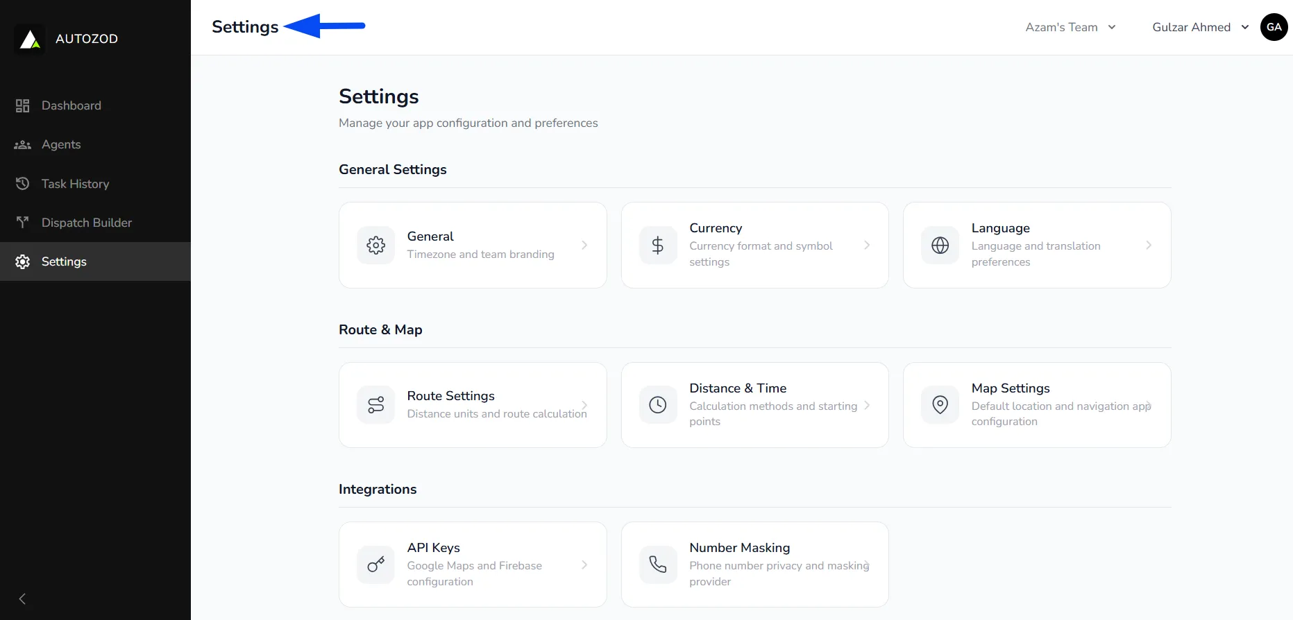Open the Currency settings card
The width and height of the screenshot is (1293, 620).
(x=755, y=245)
